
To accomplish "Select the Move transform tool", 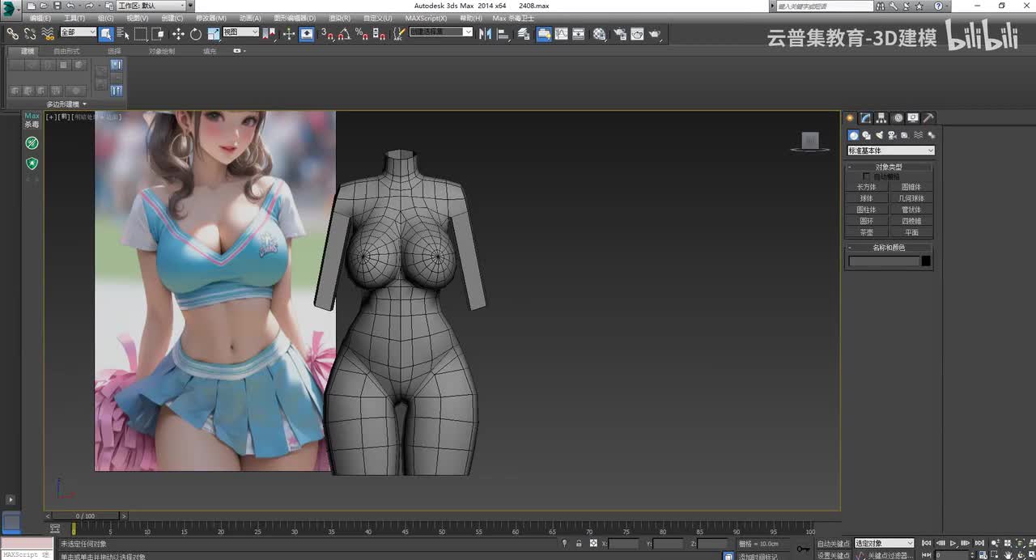I will coord(178,34).
